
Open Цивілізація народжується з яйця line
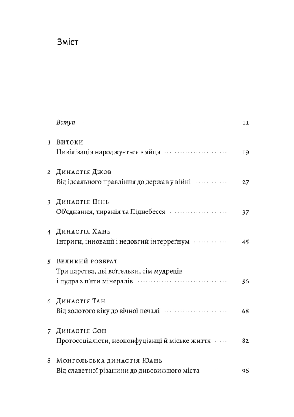point(108,152)
